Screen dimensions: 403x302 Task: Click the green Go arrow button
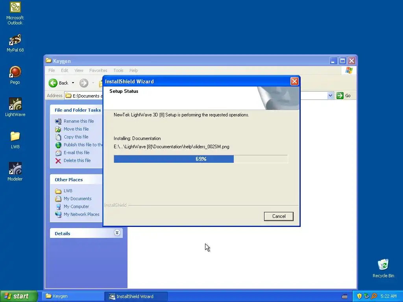click(340, 96)
